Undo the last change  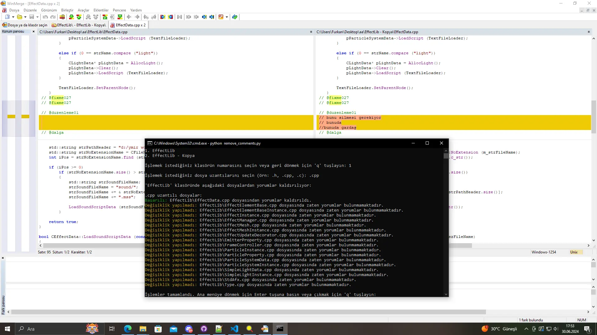pyautogui.click(x=45, y=17)
